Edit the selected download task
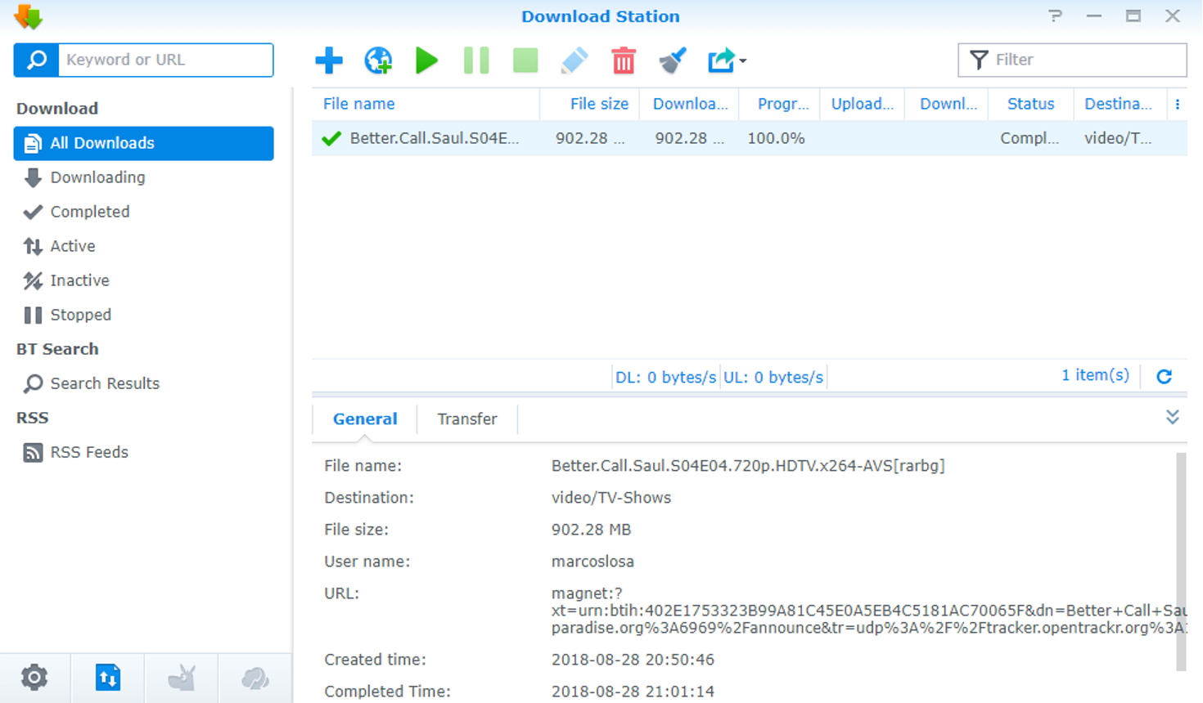The width and height of the screenshot is (1203, 703). coord(574,60)
